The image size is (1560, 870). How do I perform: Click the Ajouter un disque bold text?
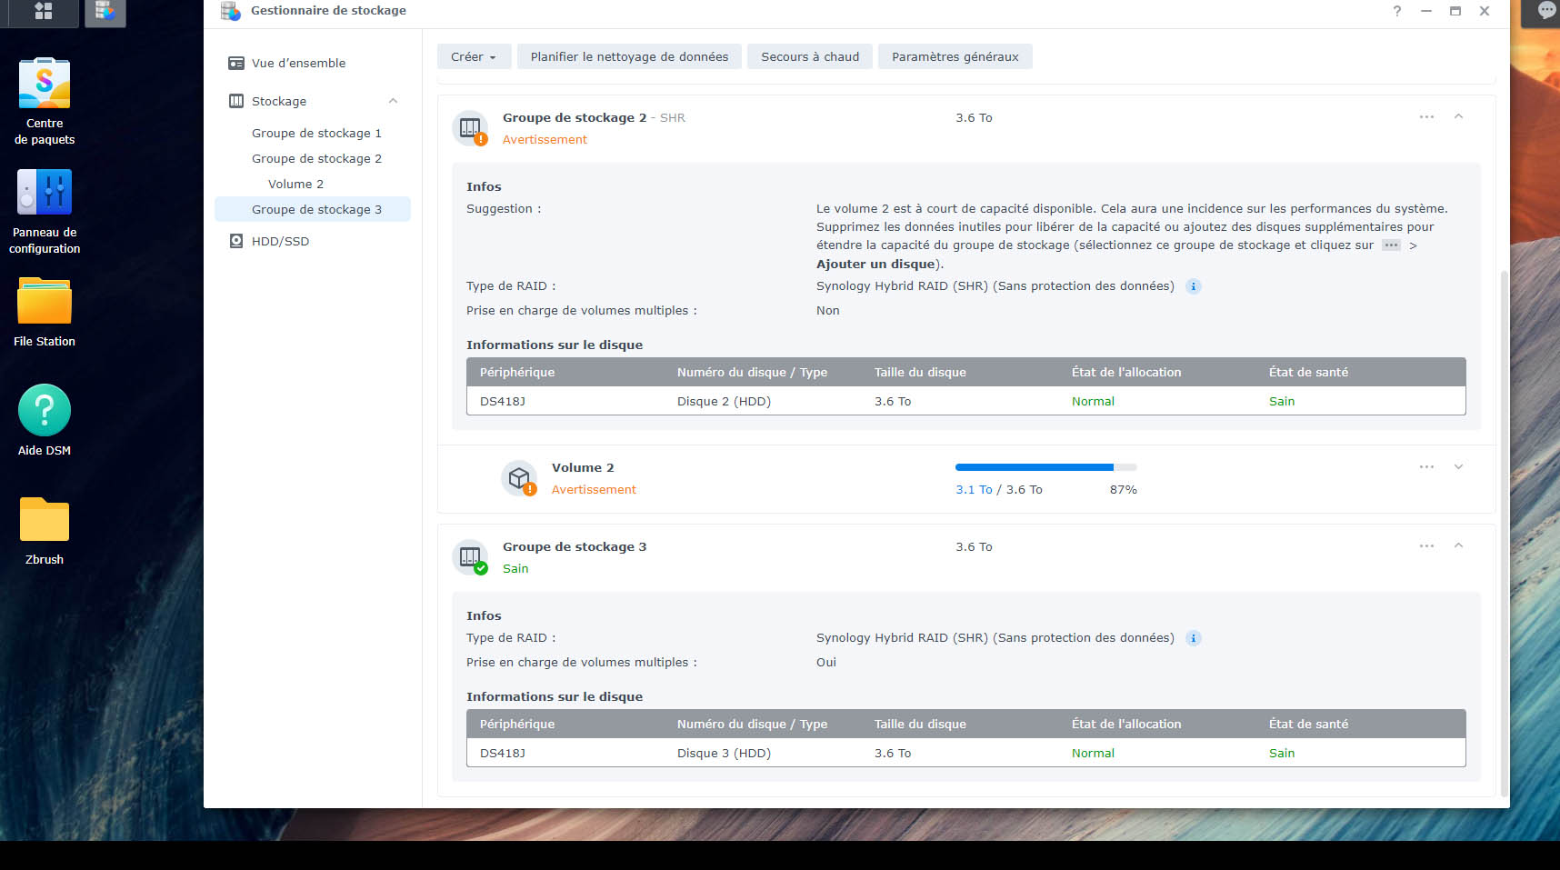point(875,264)
